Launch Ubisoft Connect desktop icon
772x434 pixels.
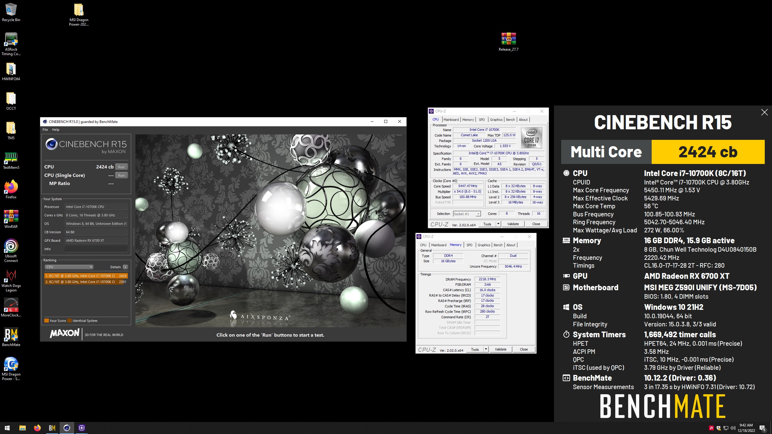click(x=11, y=251)
